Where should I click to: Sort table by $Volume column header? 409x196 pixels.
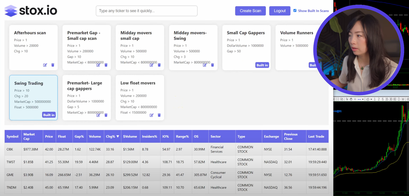coord(131,137)
